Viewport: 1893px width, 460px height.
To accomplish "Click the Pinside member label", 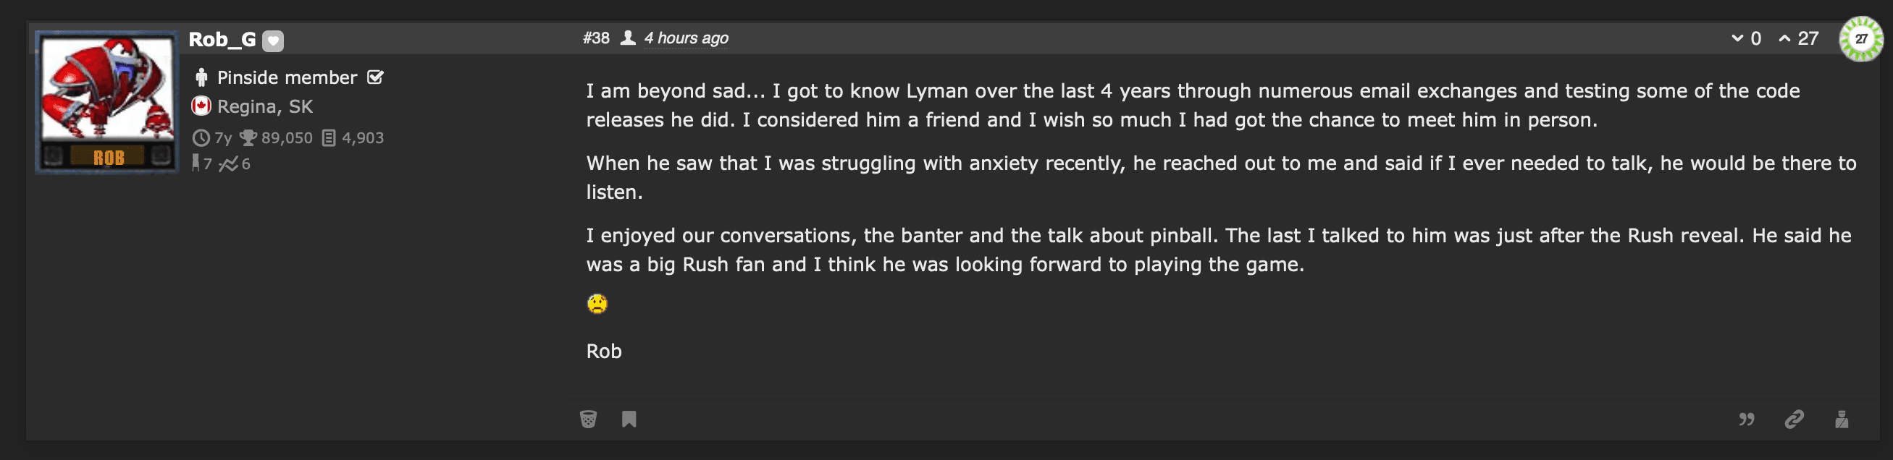I will tap(285, 77).
